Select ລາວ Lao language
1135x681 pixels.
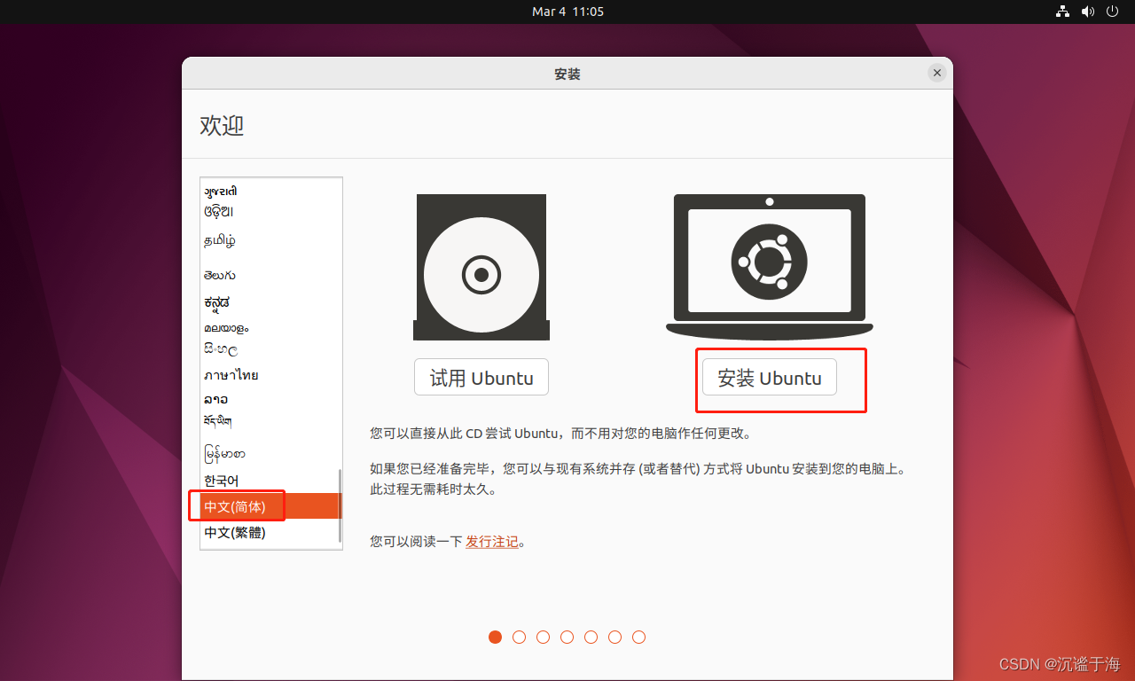click(270, 399)
